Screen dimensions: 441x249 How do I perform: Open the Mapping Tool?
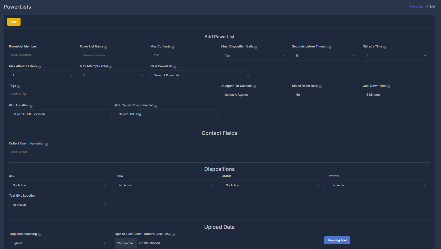(337, 240)
